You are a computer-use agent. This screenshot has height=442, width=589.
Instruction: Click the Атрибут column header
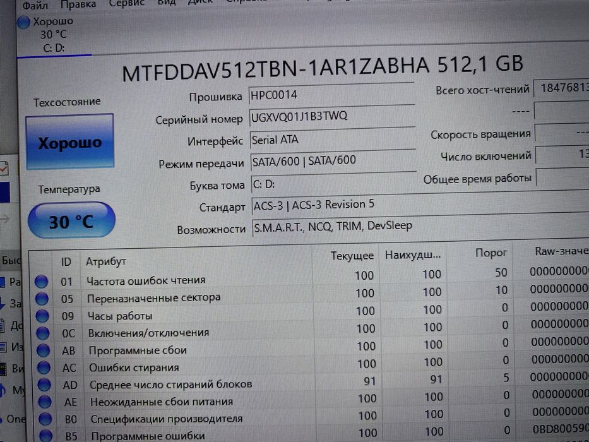click(x=106, y=261)
